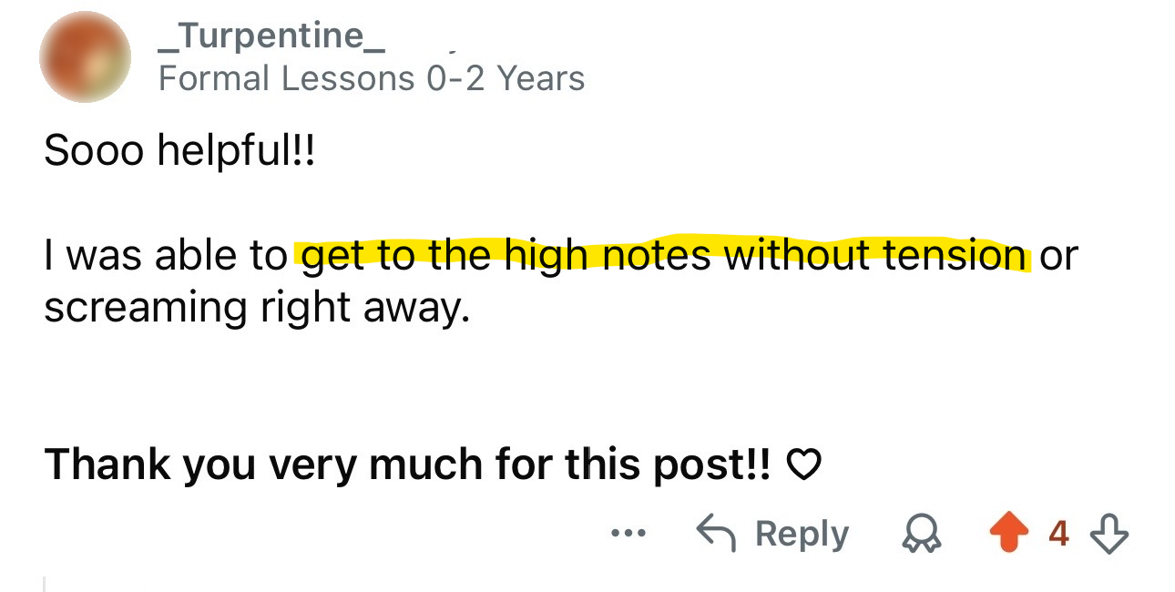Click the yellow highlighted phrase about high notes
Image resolution: width=1175 pixels, height=592 pixels.
tap(663, 256)
